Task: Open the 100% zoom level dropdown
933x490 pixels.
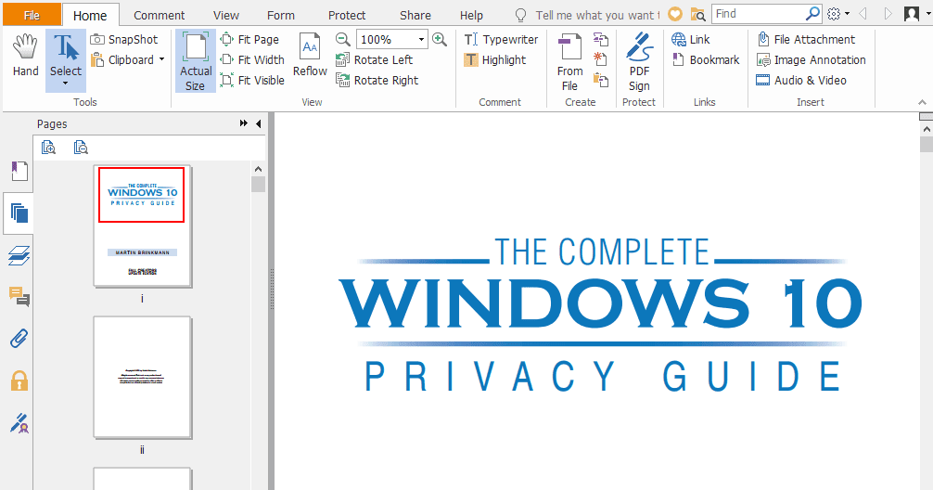Action: [421, 39]
